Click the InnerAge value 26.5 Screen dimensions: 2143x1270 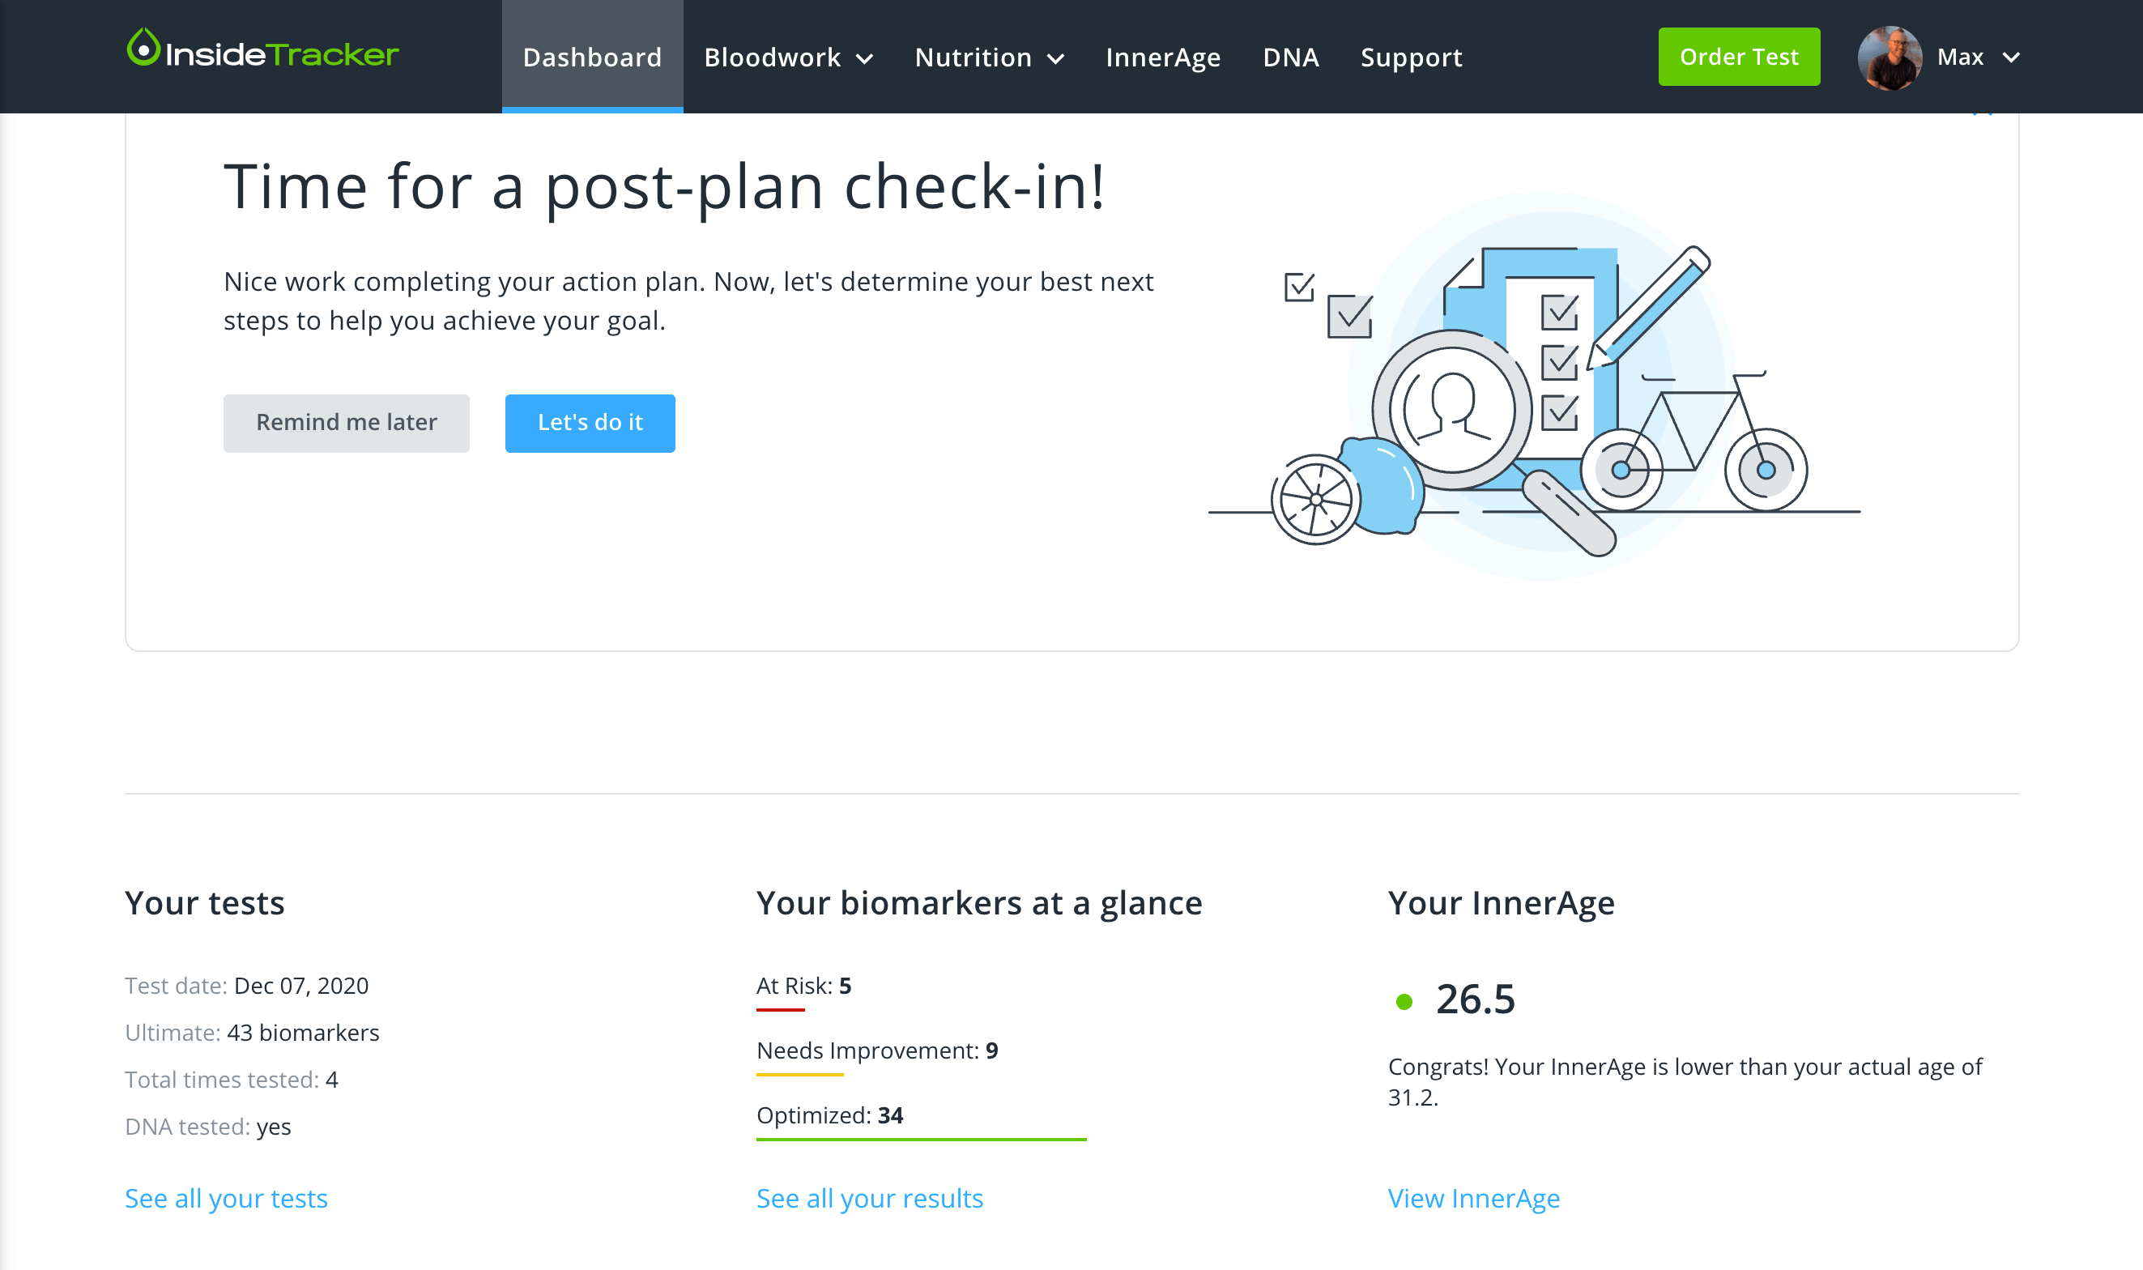click(1475, 999)
